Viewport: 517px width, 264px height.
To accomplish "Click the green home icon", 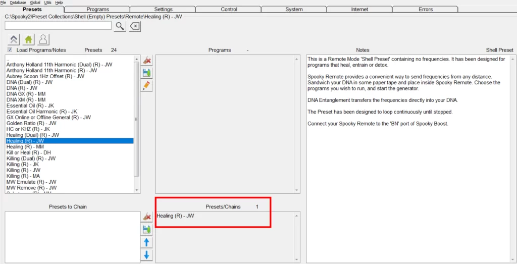I will coord(29,39).
